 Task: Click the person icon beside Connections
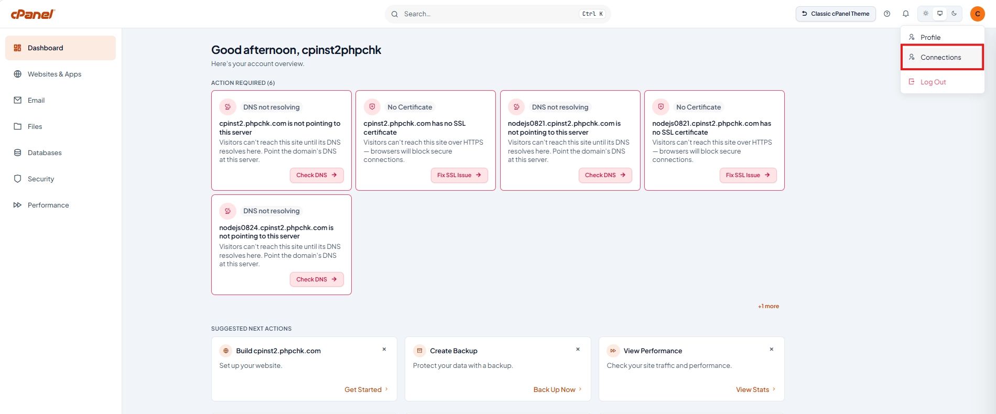(912, 57)
